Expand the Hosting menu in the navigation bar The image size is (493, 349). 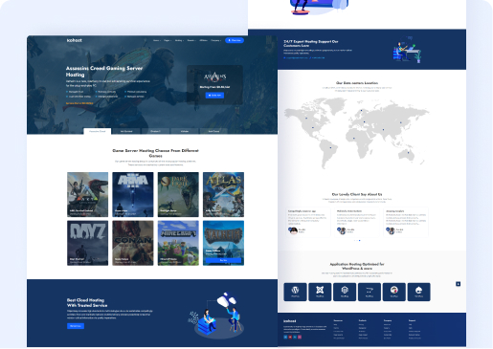click(179, 40)
